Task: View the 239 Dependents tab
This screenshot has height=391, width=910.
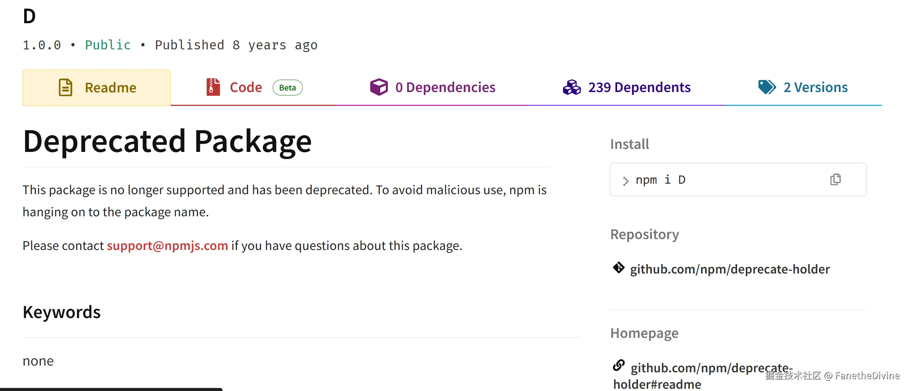Action: point(639,87)
